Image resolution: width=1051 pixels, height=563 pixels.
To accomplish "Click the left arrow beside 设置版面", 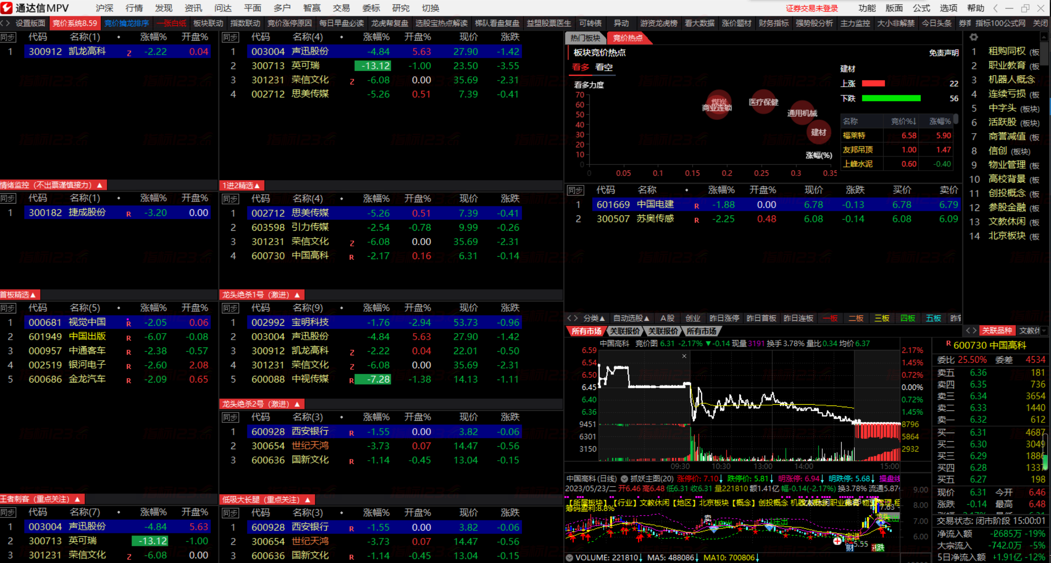I will click(x=2, y=23).
